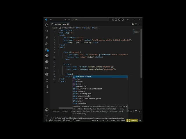Viewport: 186px width, 139px height.
Task: Open editor More Actions ellipsis
Action: (139, 24)
